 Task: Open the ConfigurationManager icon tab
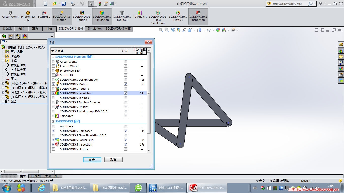click(18, 36)
